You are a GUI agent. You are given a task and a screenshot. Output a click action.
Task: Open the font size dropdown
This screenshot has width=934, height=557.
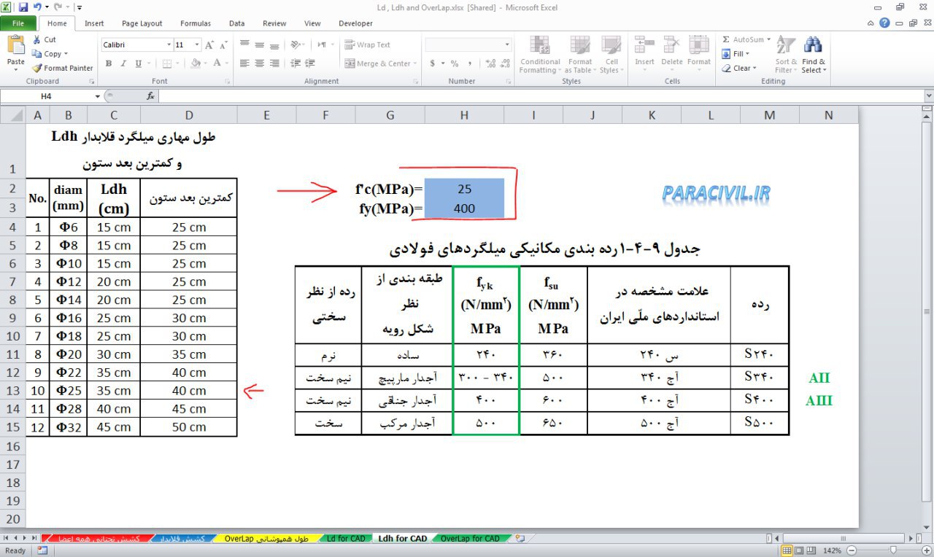(x=197, y=45)
